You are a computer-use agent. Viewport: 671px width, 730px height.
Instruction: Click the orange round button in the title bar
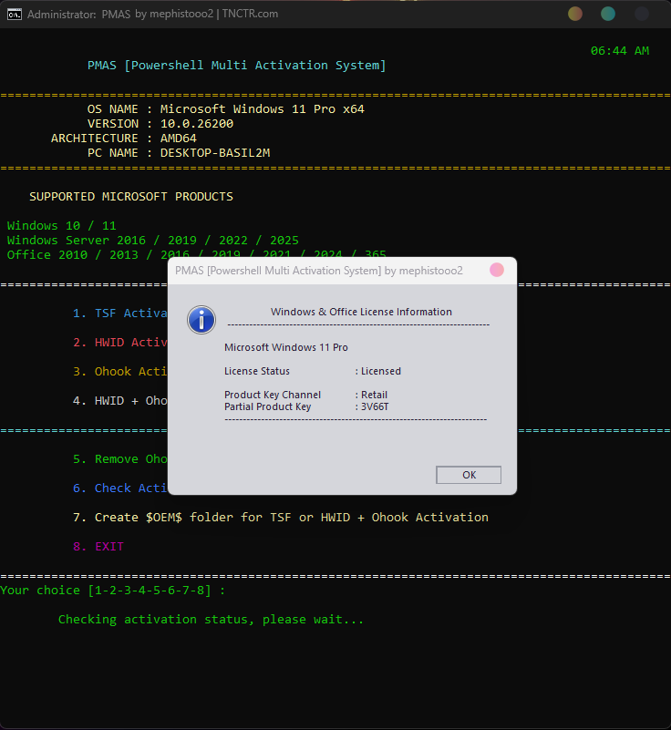pyautogui.click(x=575, y=14)
